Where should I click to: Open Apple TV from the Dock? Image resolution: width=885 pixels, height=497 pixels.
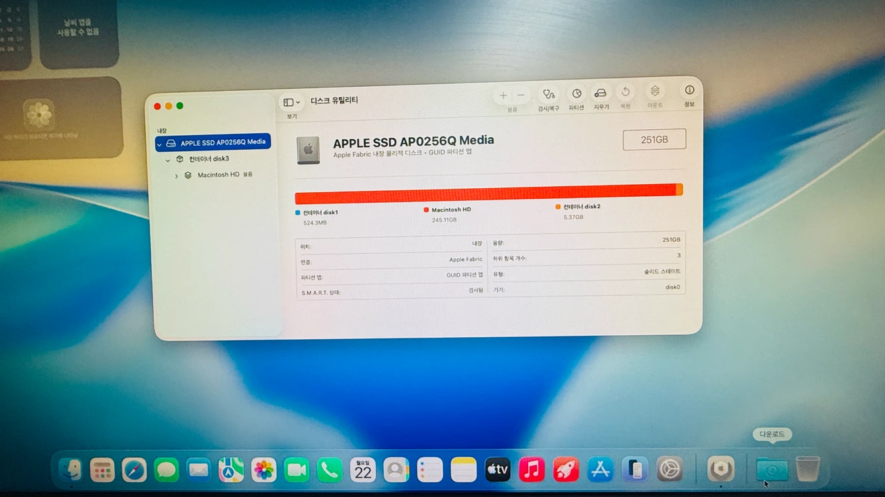498,470
